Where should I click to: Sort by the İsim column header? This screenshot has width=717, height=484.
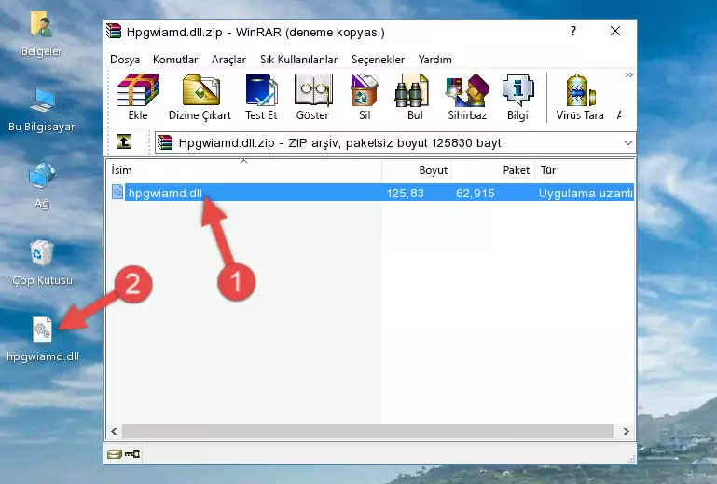tap(244, 170)
